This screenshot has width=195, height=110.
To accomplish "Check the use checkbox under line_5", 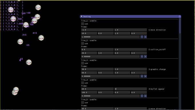I will pos(83,103).
